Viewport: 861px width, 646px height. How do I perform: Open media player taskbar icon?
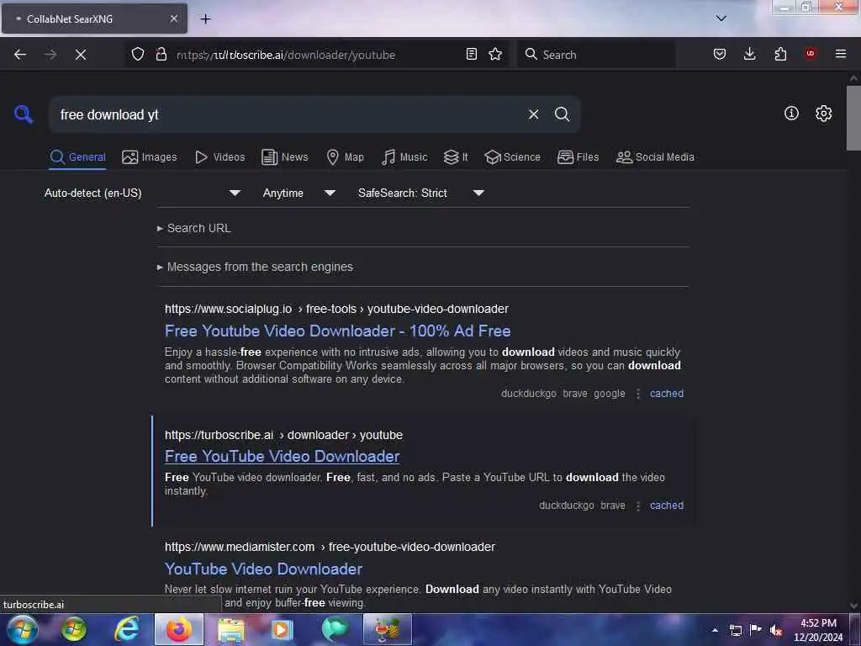pyautogui.click(x=283, y=630)
